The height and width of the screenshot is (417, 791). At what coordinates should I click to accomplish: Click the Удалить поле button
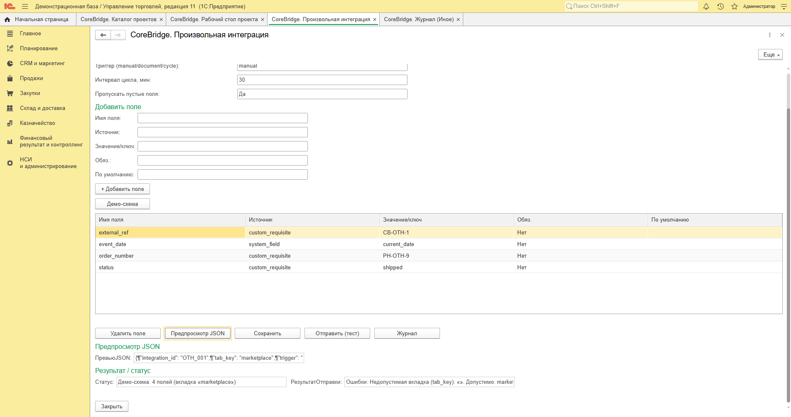point(128,334)
